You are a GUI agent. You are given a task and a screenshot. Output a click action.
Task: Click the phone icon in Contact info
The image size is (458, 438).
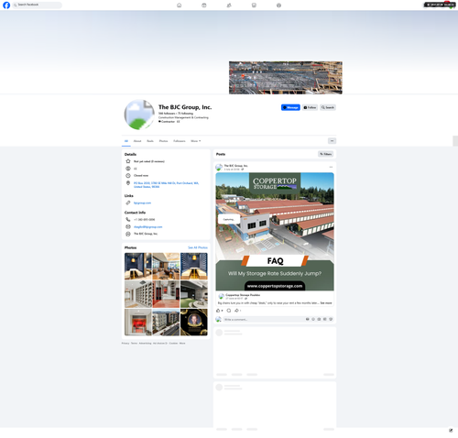(x=128, y=219)
